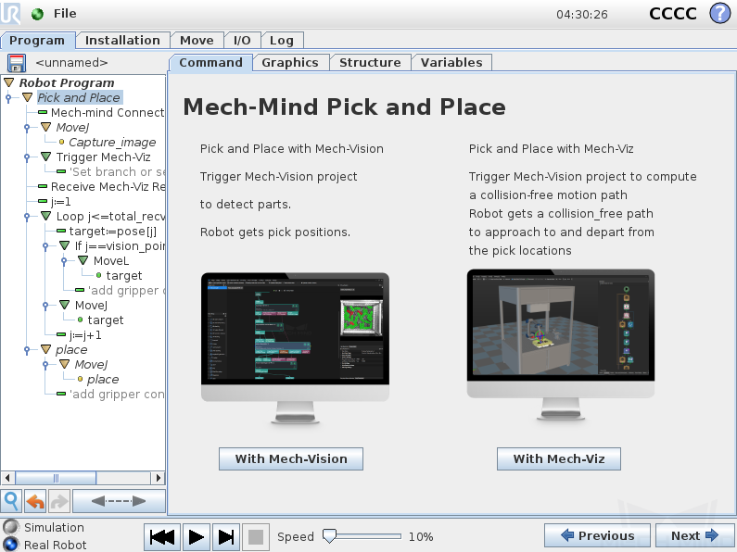Open the Move tab
The height and width of the screenshot is (552, 737).
[x=197, y=41]
